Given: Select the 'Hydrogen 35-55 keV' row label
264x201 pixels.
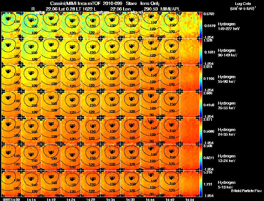Looking at the screenshot, I should tap(227, 106).
